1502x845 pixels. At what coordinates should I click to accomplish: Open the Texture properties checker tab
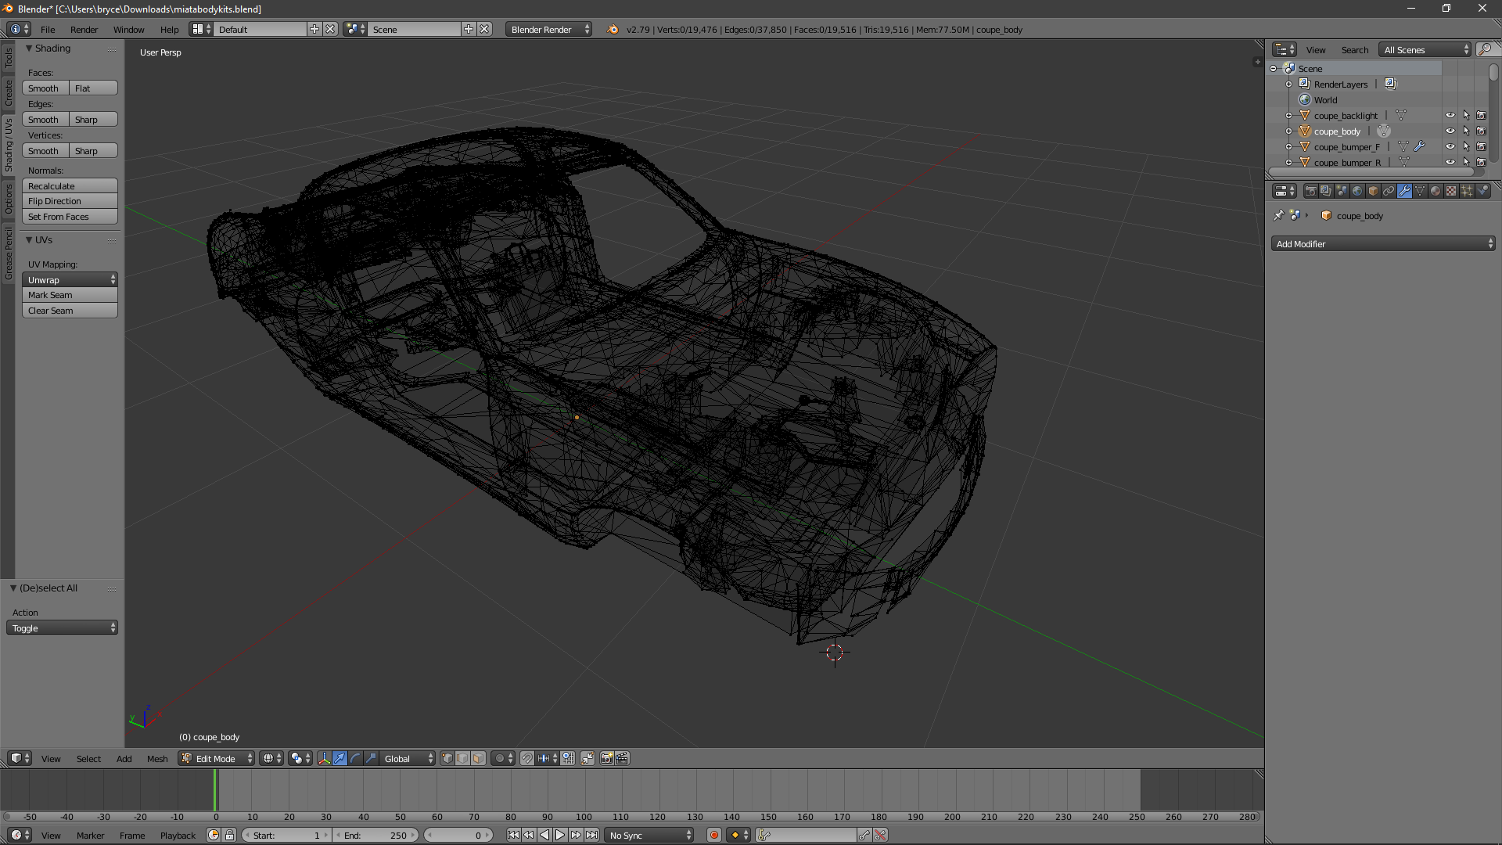(1451, 191)
